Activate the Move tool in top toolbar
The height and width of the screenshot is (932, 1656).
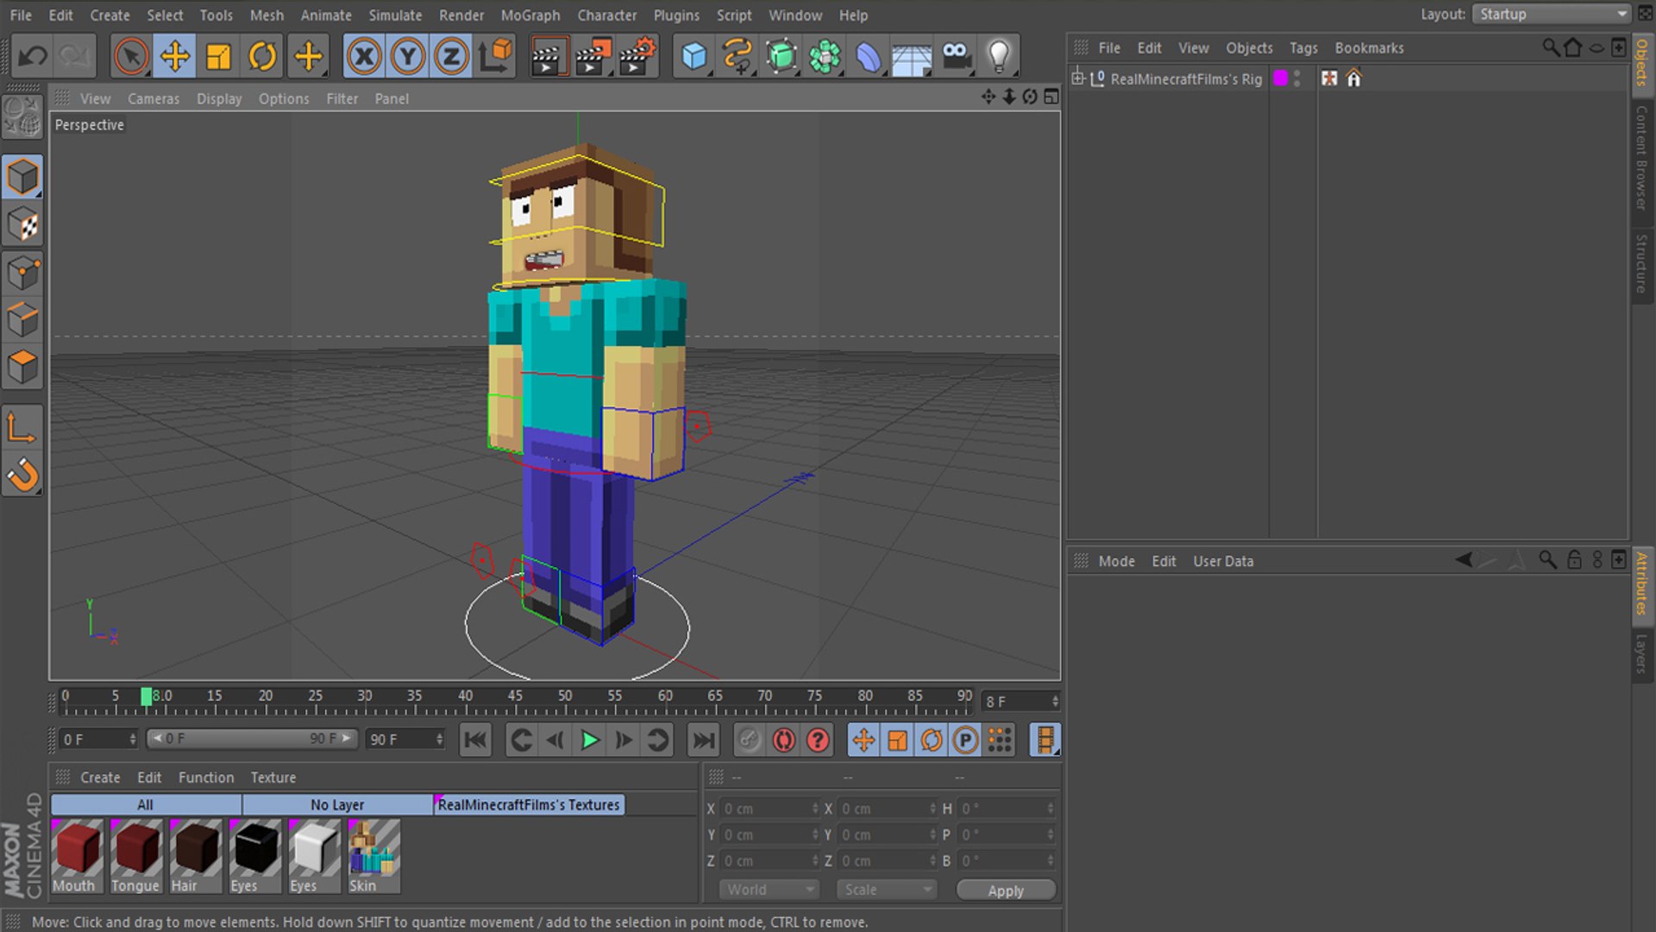tap(175, 57)
